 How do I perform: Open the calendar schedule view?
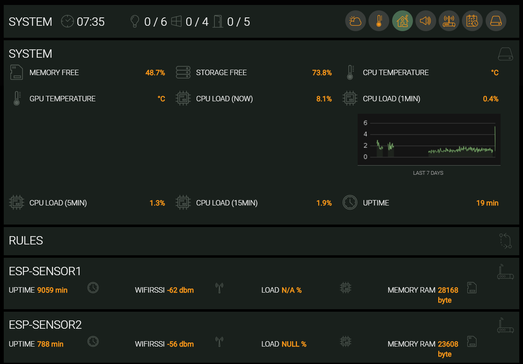point(472,21)
